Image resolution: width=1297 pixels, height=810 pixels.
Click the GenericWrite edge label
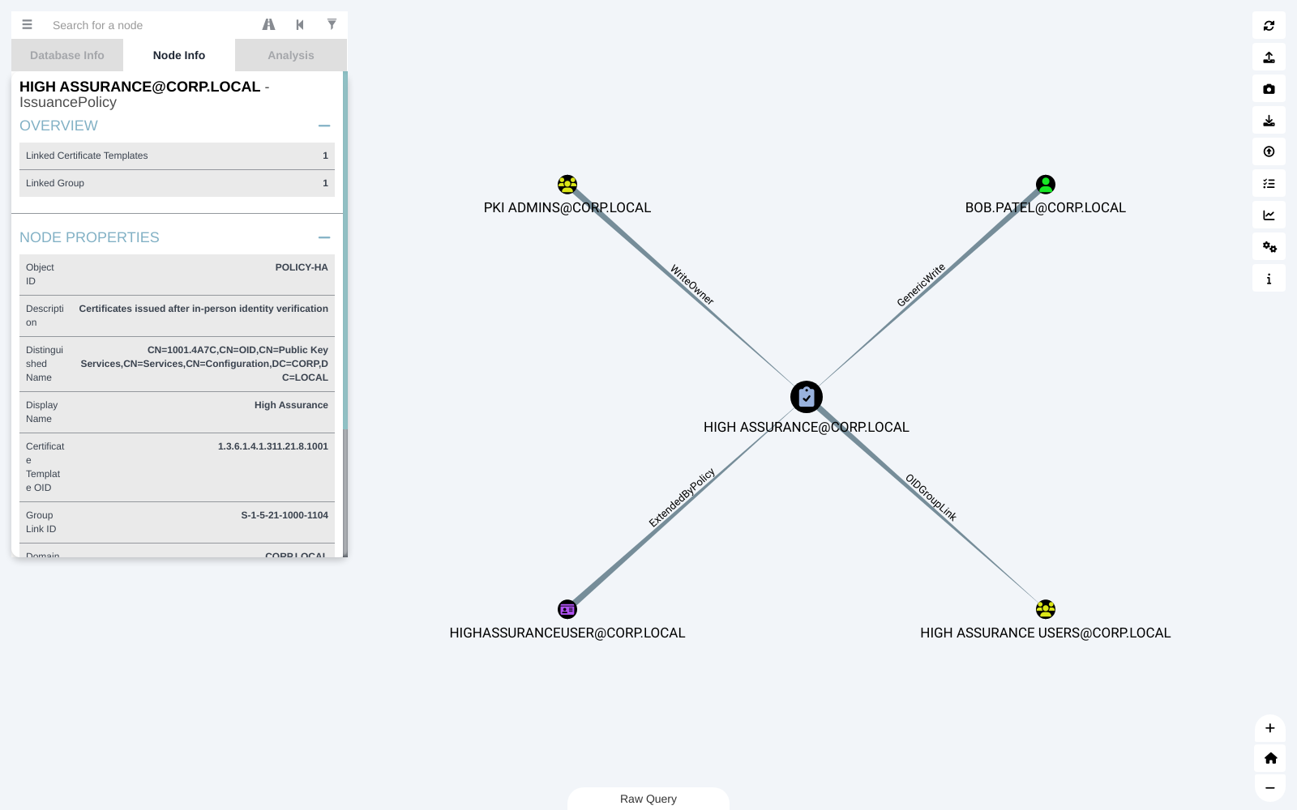(x=921, y=285)
